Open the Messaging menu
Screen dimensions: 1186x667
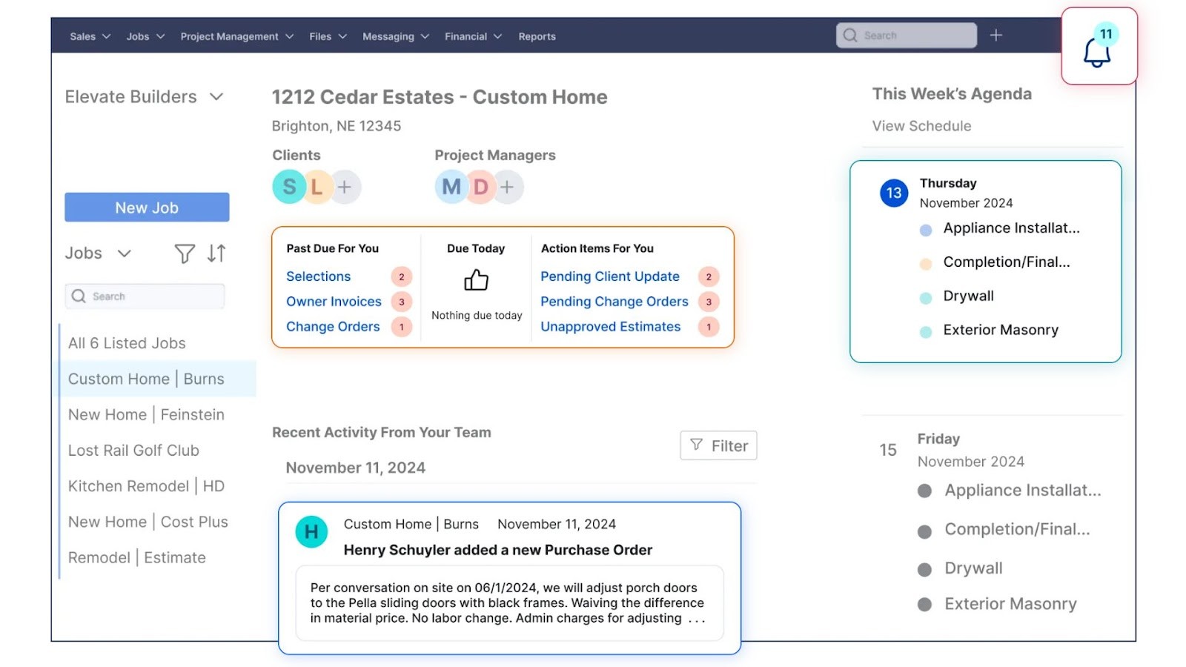pyautogui.click(x=390, y=36)
